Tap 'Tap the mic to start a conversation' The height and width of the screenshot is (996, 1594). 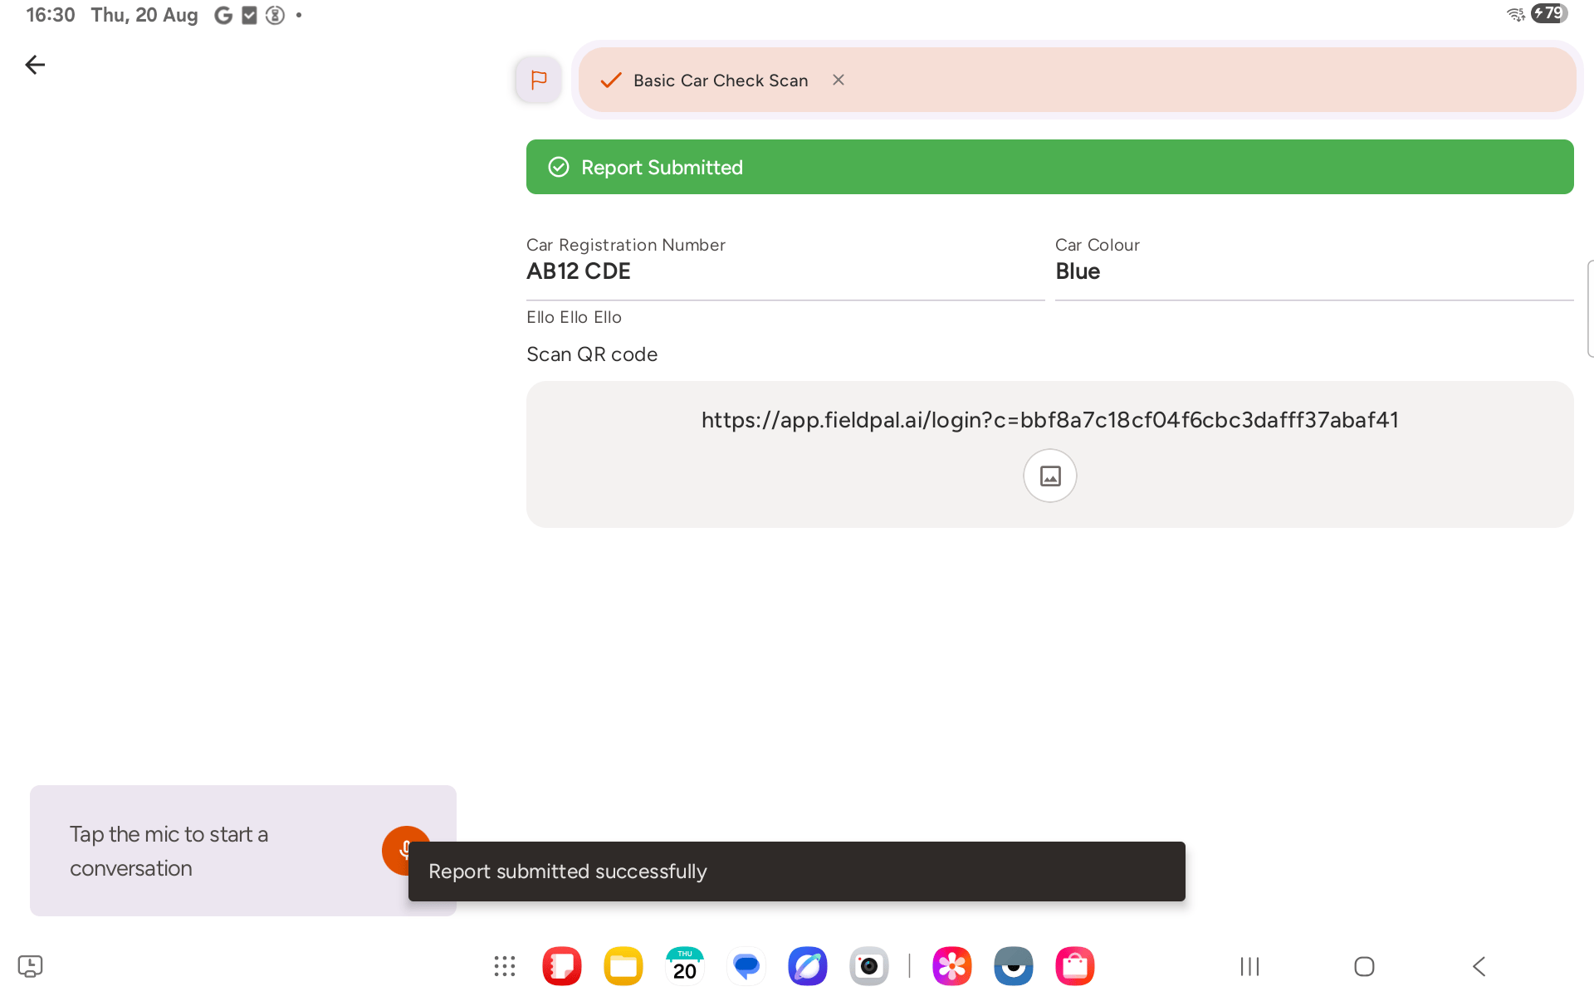tap(169, 851)
